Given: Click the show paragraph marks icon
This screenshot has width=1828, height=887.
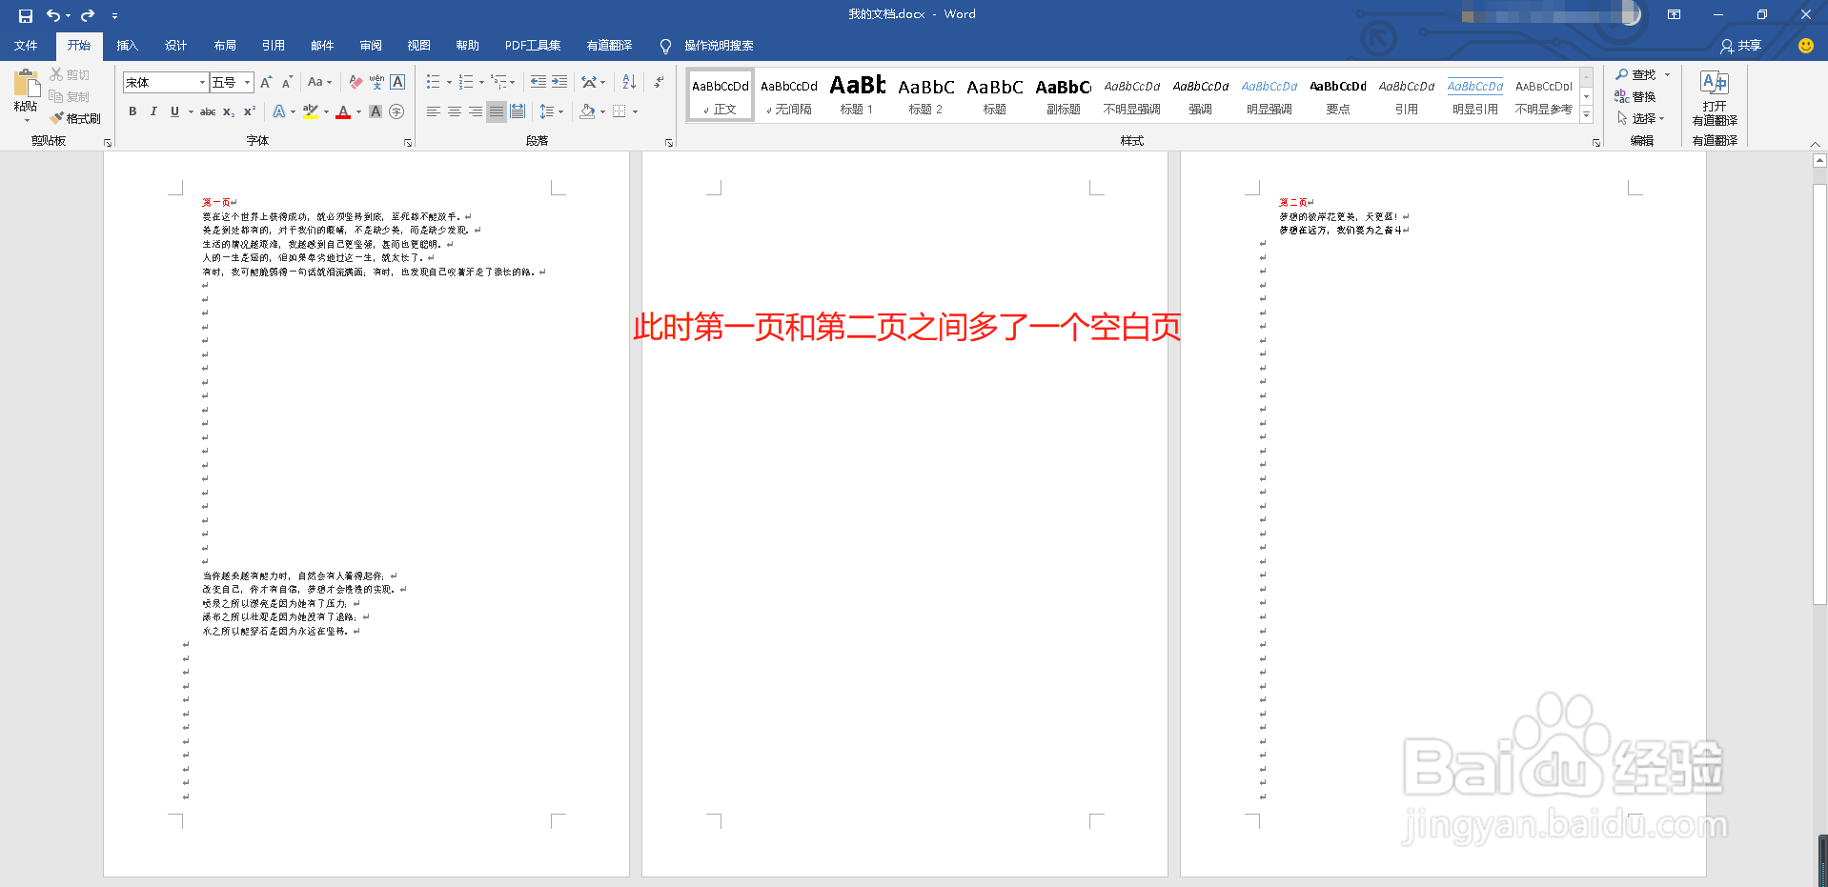Looking at the screenshot, I should [658, 82].
